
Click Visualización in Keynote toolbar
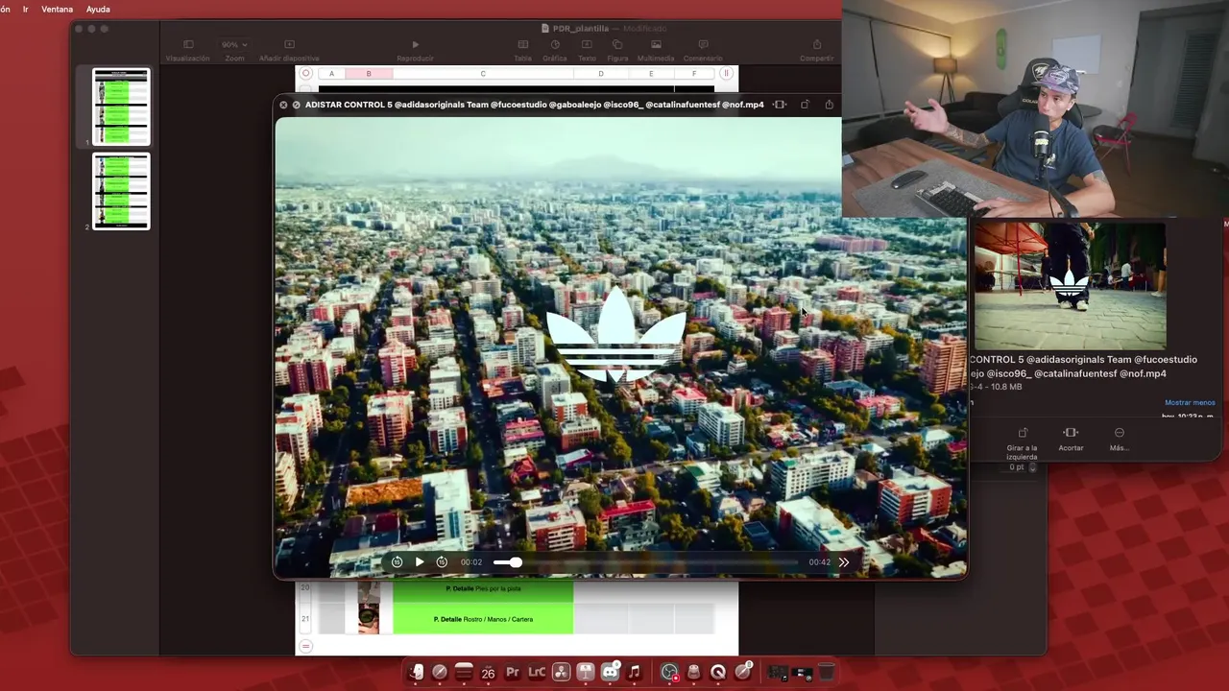(187, 51)
